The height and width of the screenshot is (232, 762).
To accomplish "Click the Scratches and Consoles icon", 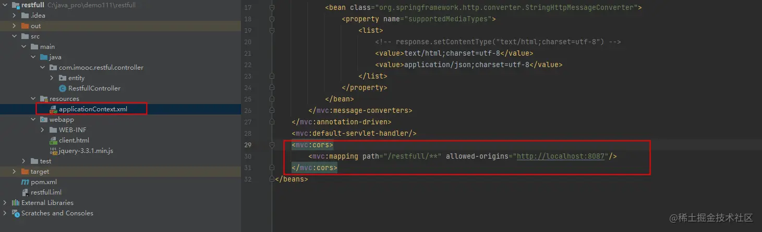I will point(16,213).
